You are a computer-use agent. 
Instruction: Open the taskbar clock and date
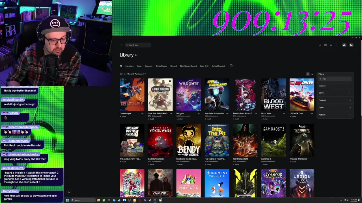click(353, 200)
